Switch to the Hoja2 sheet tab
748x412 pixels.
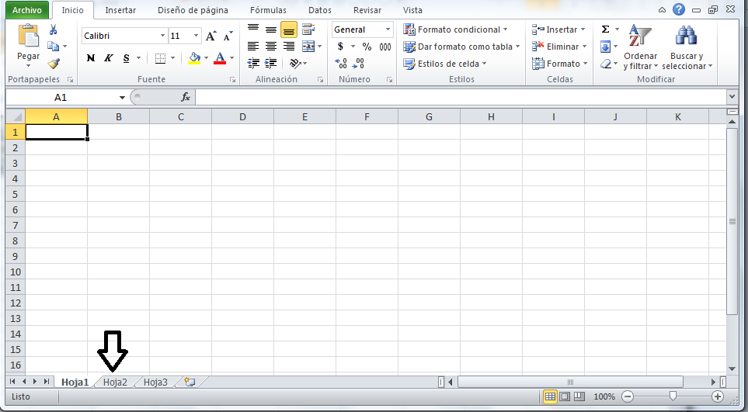pyautogui.click(x=115, y=382)
